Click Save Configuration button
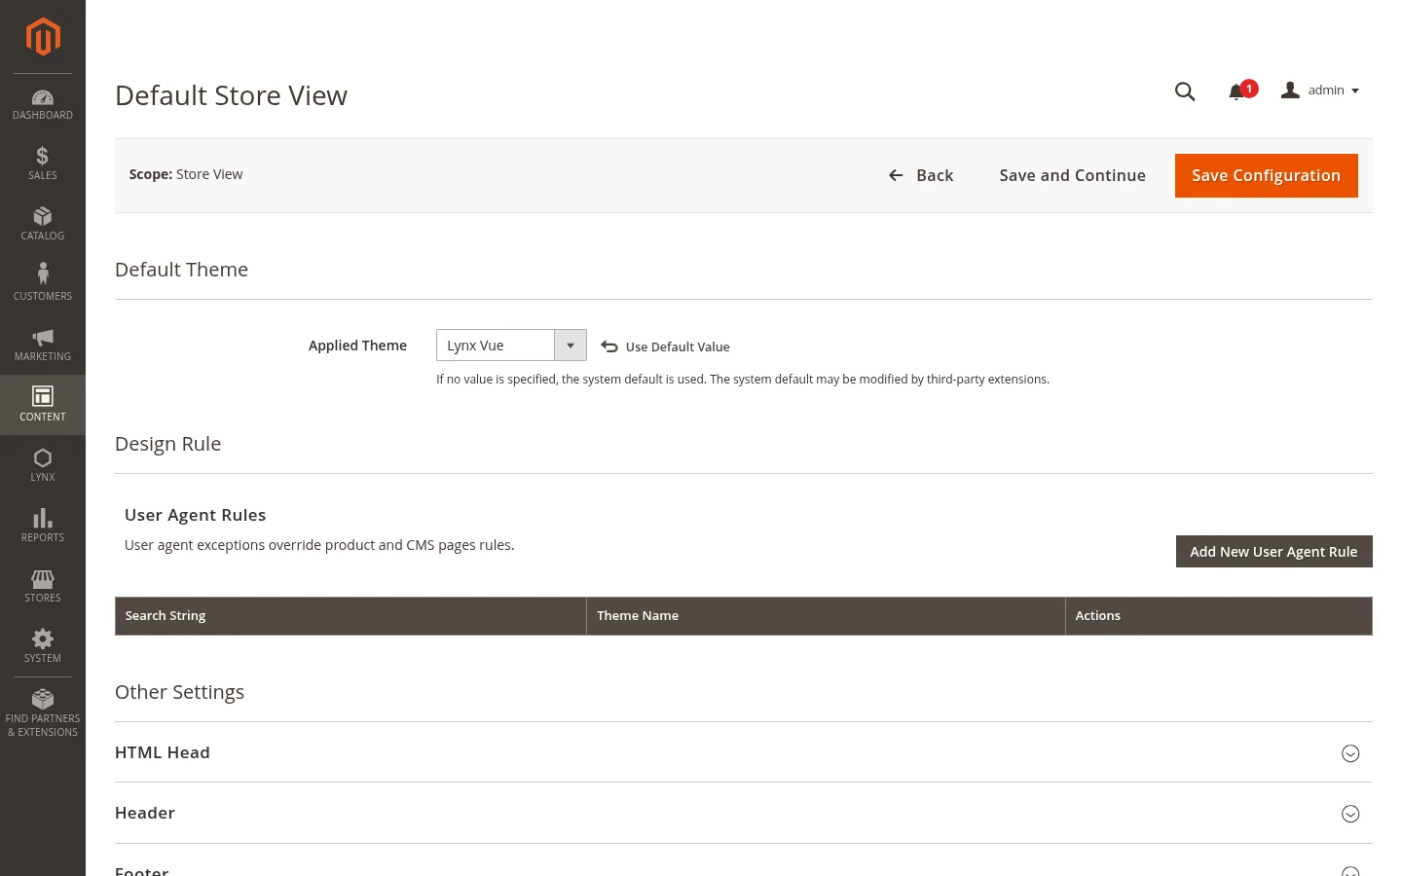The width and height of the screenshot is (1402, 876). 1266,175
